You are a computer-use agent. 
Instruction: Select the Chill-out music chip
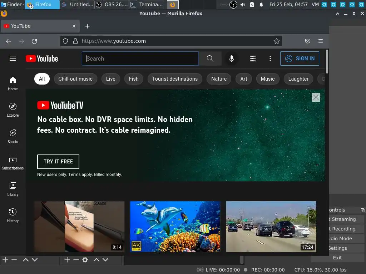point(75,79)
